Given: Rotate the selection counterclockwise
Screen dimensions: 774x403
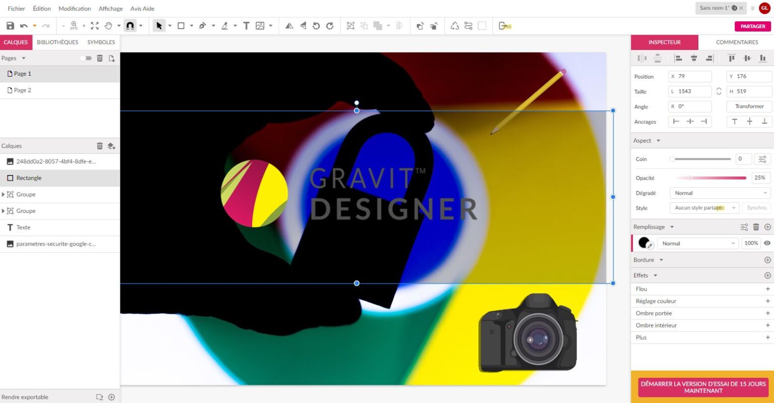Looking at the screenshot, I should 316,25.
